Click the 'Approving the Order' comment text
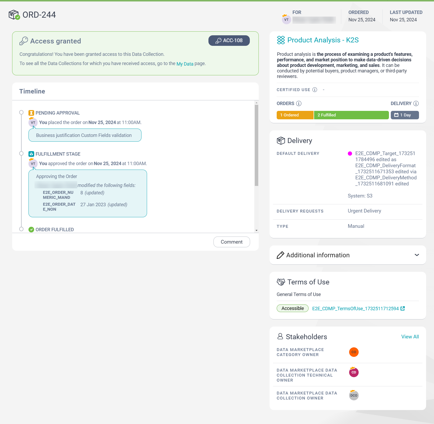Viewport: 434px width, 424px height. (x=57, y=176)
